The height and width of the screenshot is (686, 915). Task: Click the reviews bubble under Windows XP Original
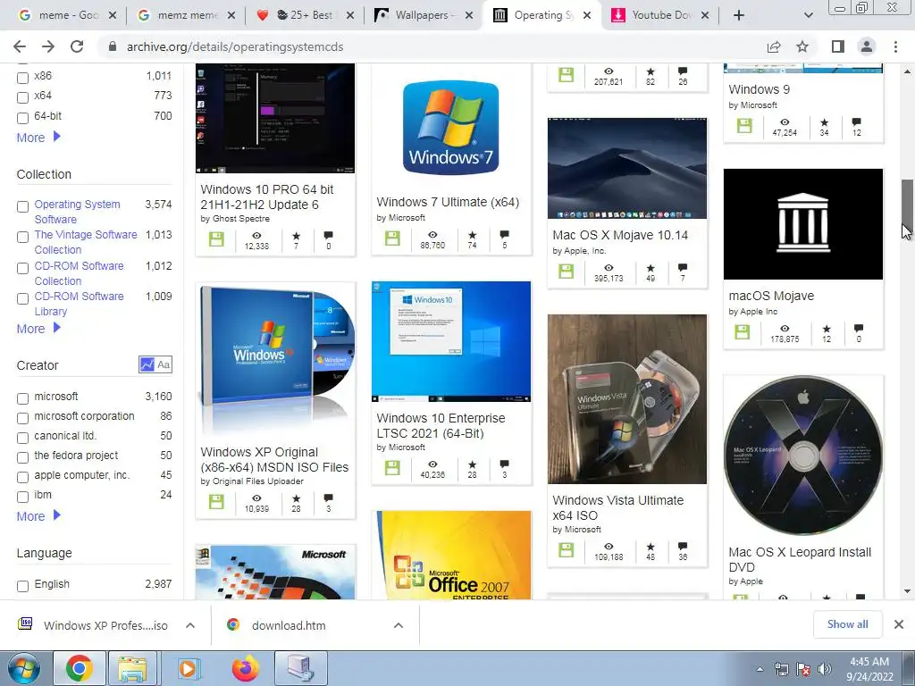(329, 498)
